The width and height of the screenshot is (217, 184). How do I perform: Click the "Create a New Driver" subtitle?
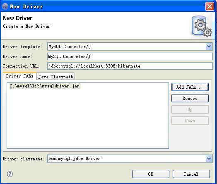(27, 26)
